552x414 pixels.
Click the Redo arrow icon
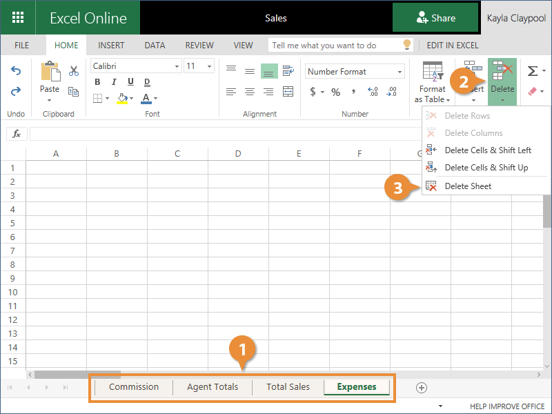[x=16, y=91]
